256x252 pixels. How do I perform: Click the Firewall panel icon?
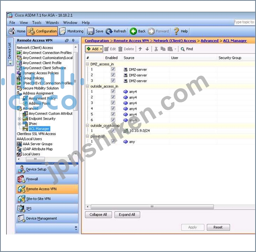pos(21,179)
